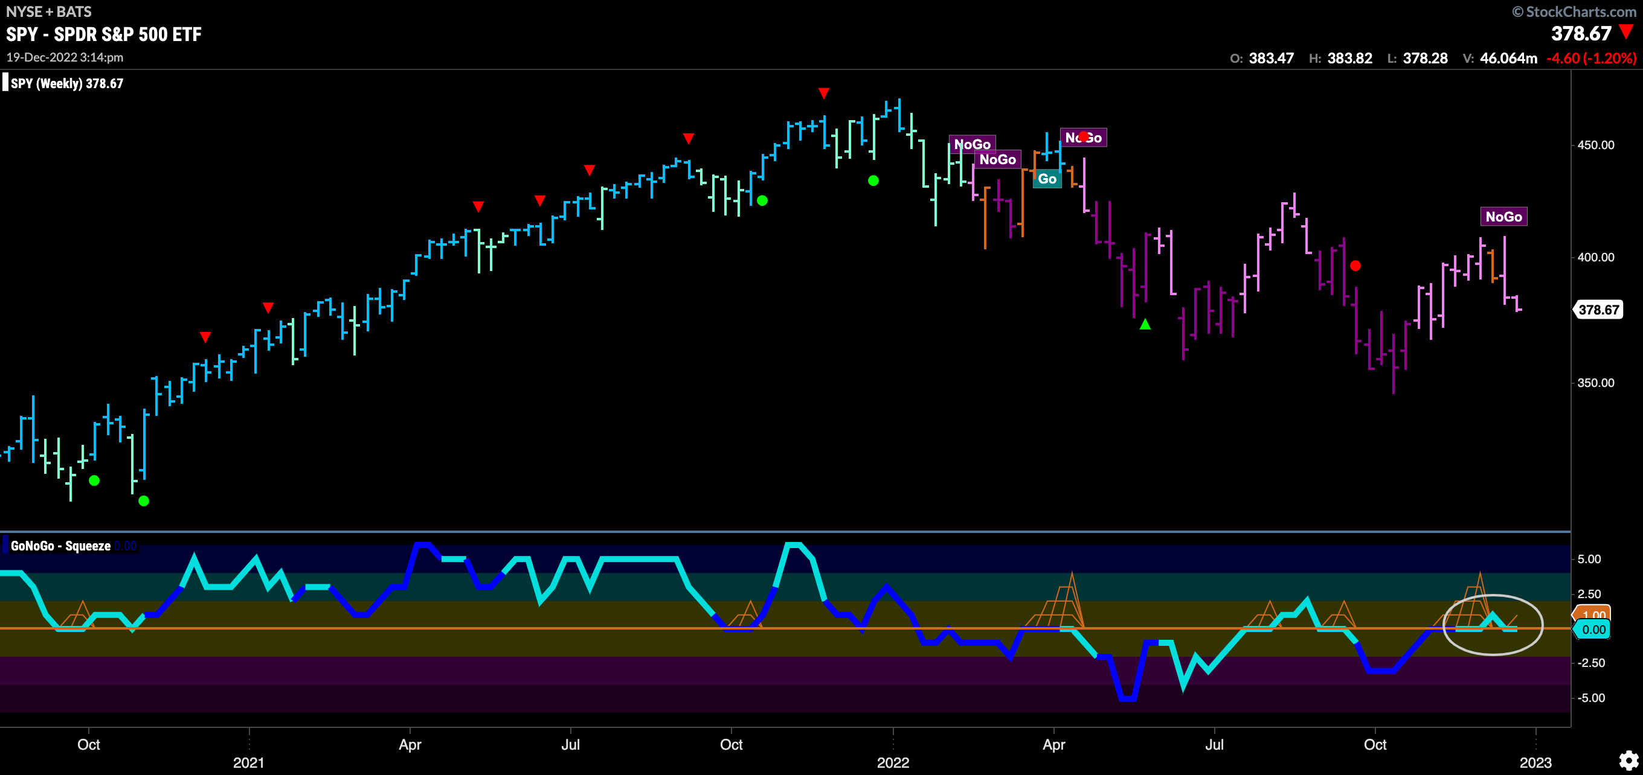1643x775 pixels.
Task: Click the 0.00 cyan squeeze value tag
Action: pyautogui.click(x=1593, y=630)
